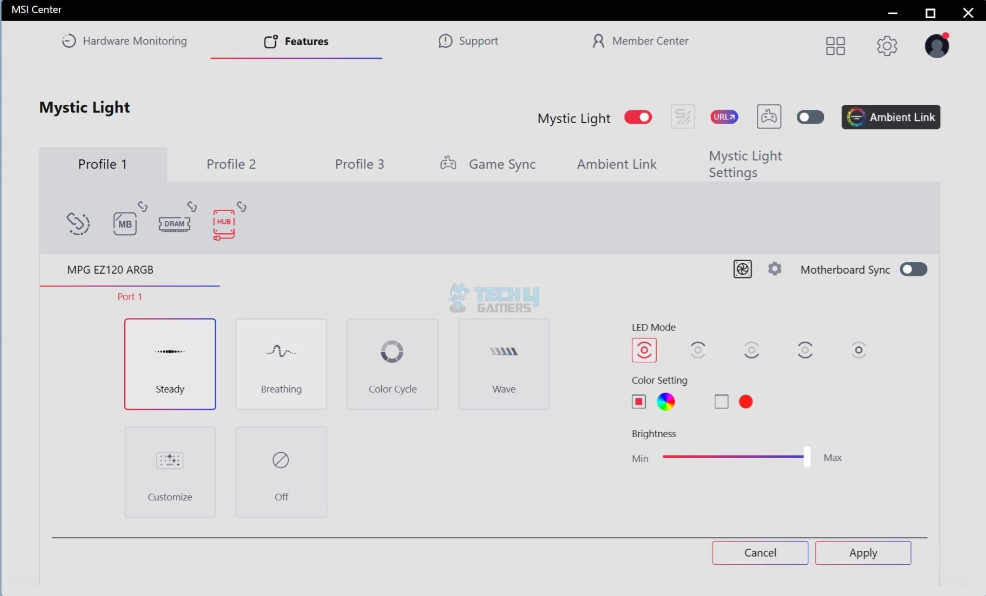Switch to Profile 2 tab

(x=231, y=165)
